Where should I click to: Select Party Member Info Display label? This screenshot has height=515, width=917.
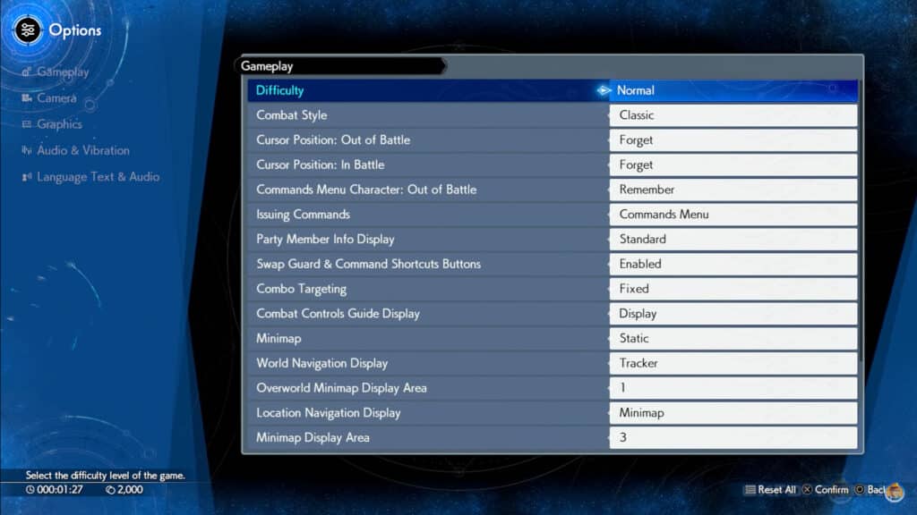click(x=325, y=240)
